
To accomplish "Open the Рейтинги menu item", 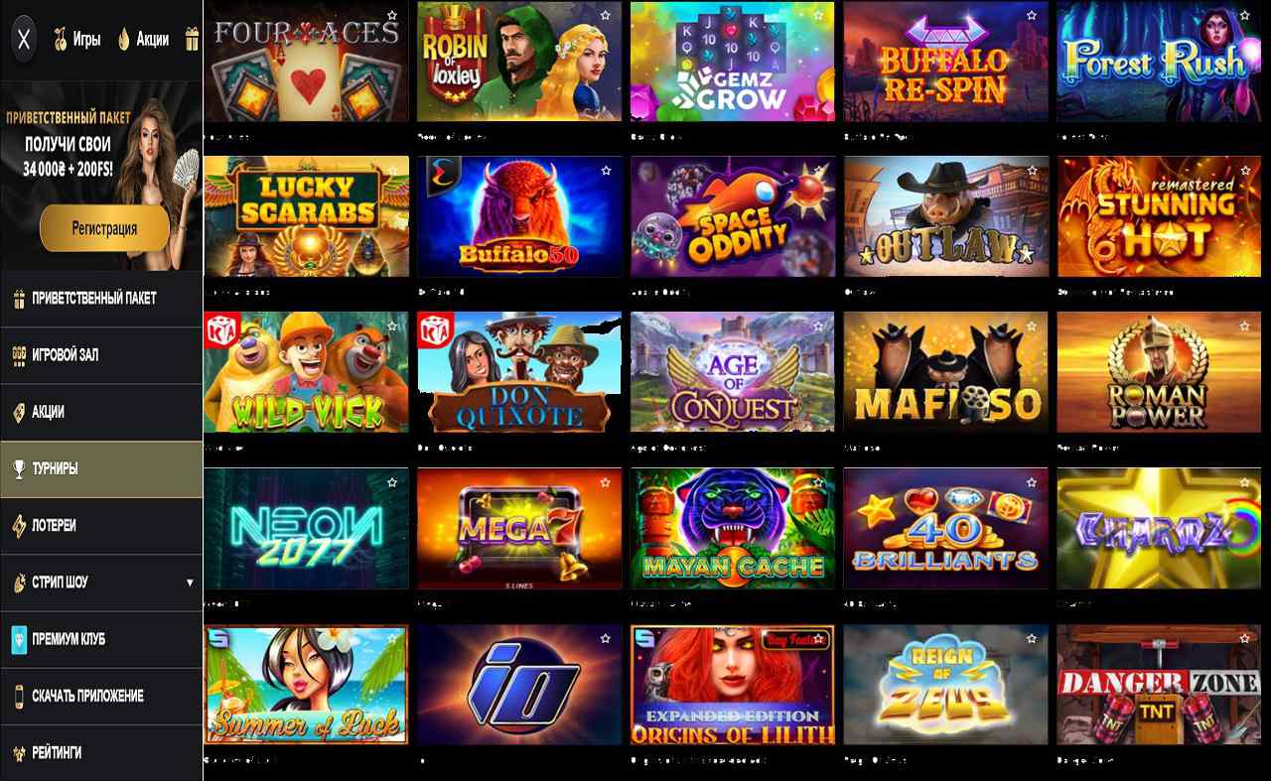I will (x=101, y=752).
